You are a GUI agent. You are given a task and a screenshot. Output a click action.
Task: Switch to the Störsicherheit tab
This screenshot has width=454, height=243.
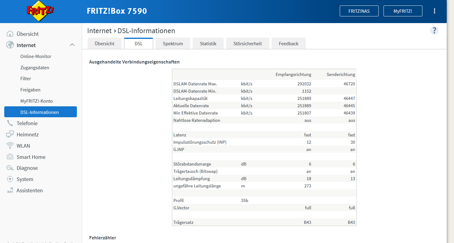click(248, 43)
